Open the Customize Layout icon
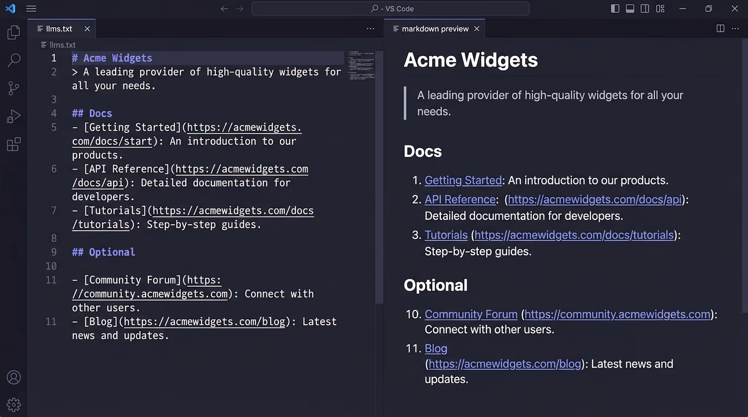The image size is (748, 417). 660,9
